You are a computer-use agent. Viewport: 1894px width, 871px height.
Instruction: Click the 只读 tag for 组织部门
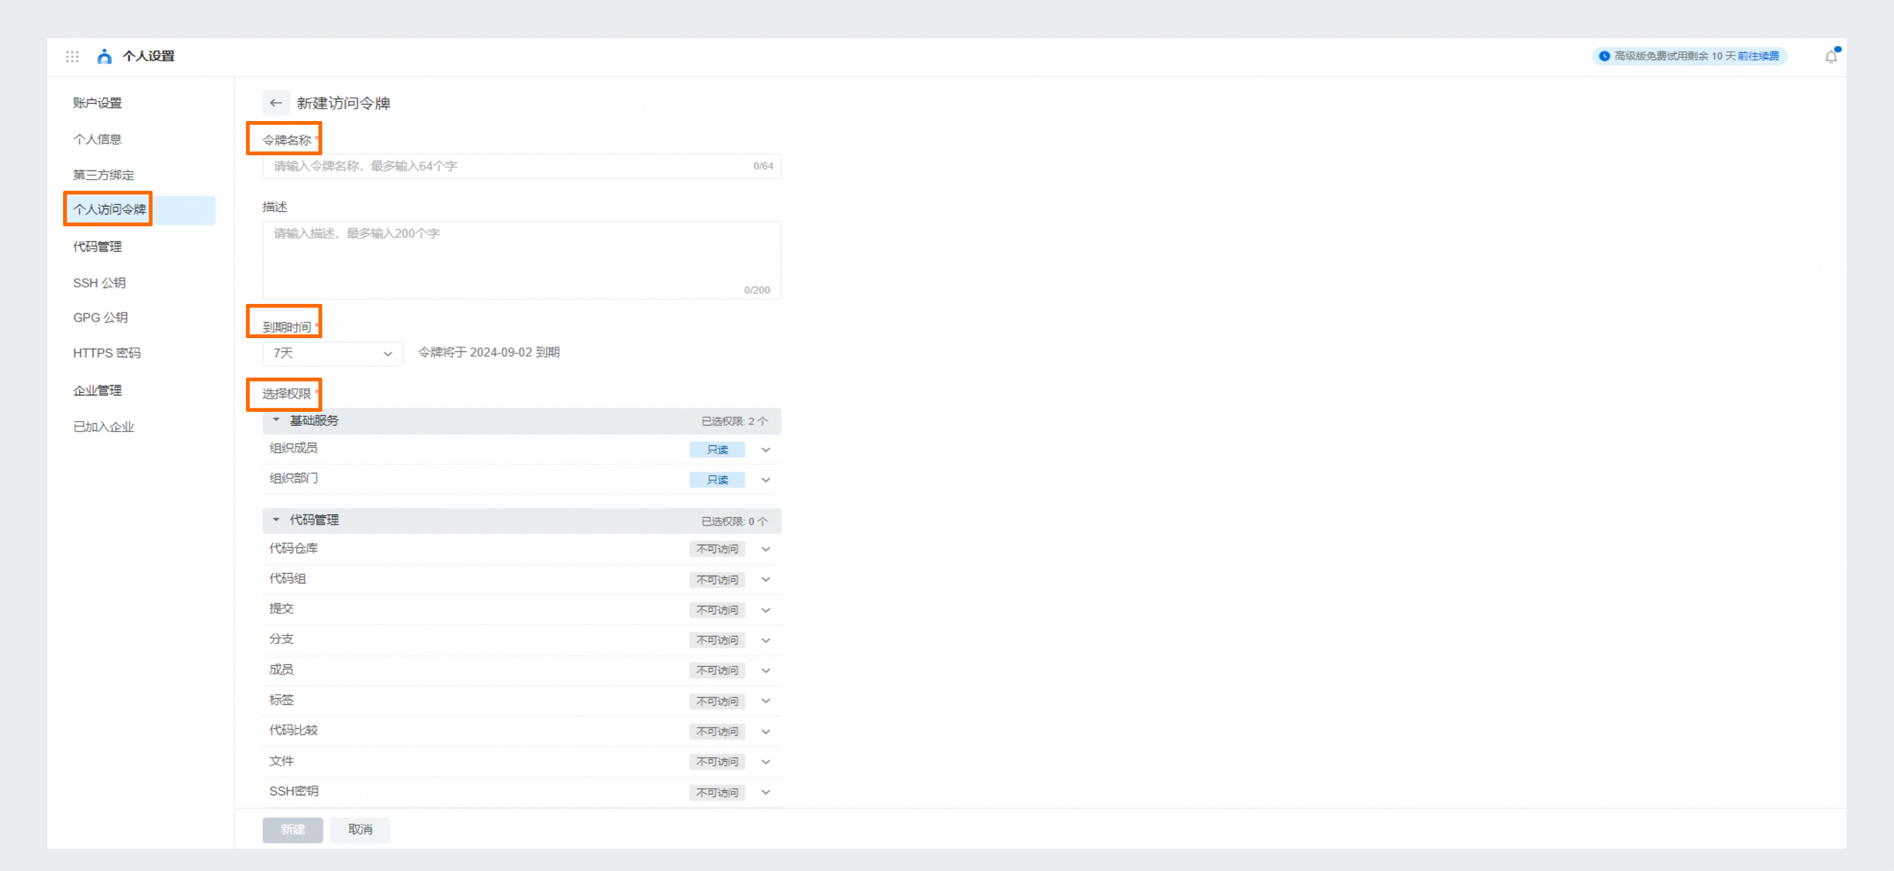point(717,480)
